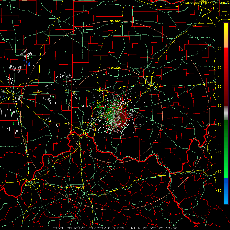Click the "[KT]" units label above scale
Screen dimensions: 230x230
pyautogui.click(x=218, y=18)
